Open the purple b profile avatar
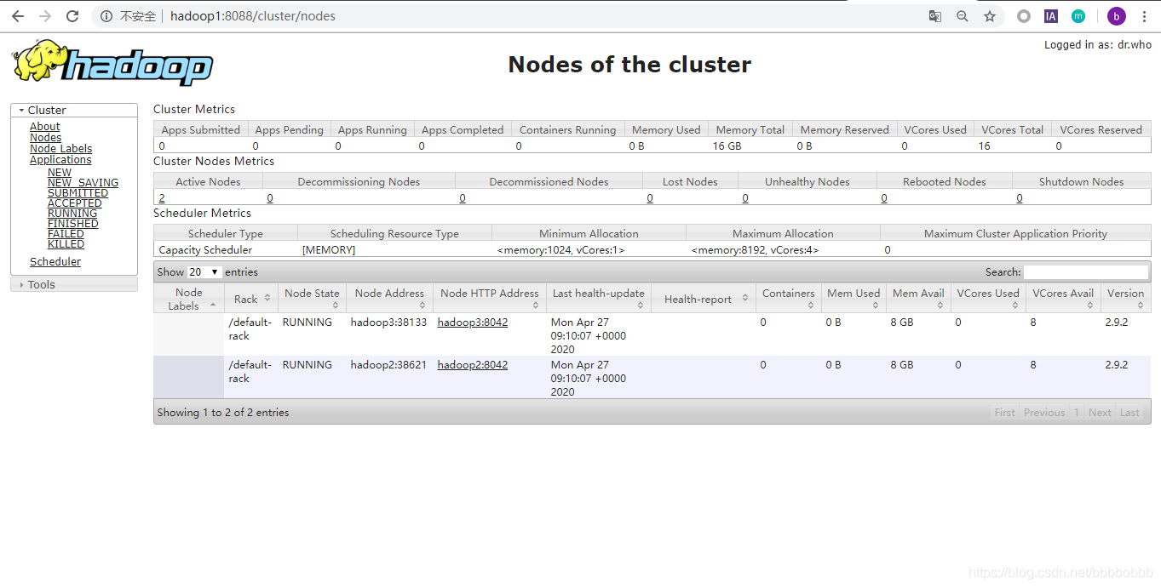Viewport: 1161px width, 588px height. (x=1117, y=16)
